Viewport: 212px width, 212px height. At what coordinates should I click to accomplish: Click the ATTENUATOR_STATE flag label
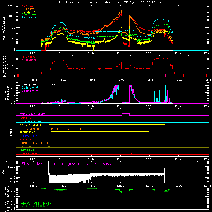pyautogui.click(x=32, y=114)
